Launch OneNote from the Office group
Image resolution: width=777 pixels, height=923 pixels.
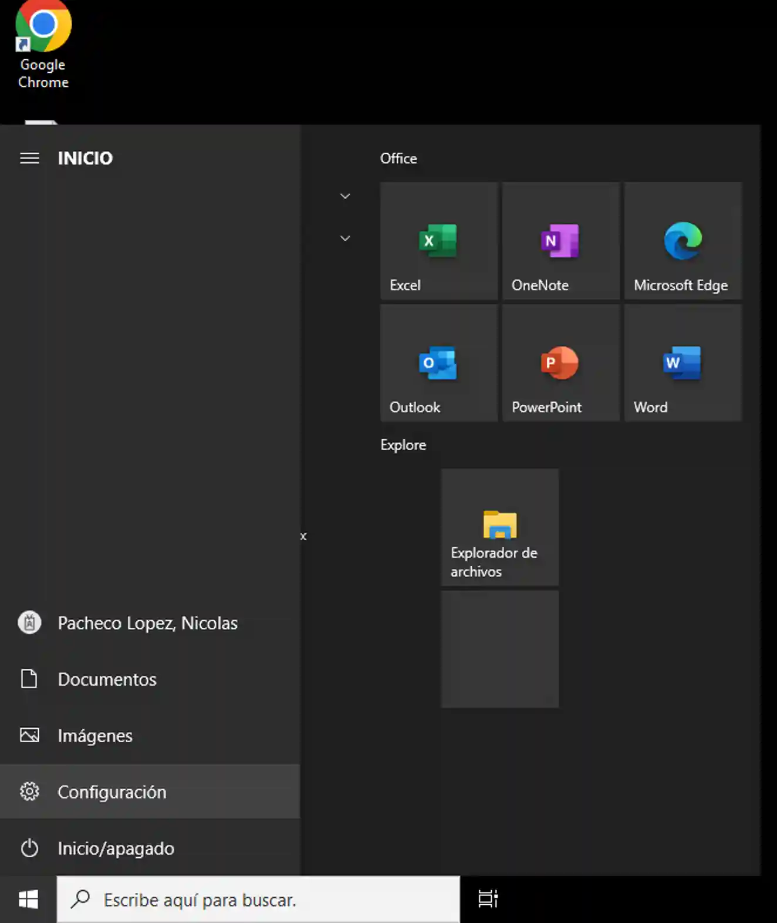click(560, 241)
